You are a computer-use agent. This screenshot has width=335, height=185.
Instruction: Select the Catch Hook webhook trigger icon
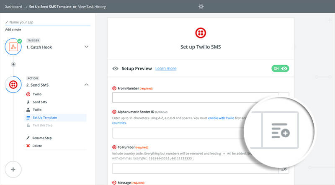(x=13, y=46)
